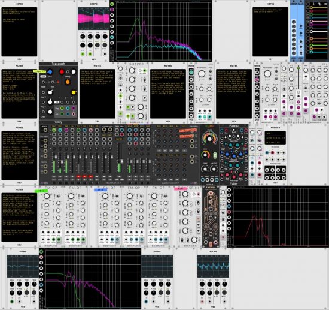
Task: Click Topograph's white knob beside Swing jack
Action: coord(74,72)
